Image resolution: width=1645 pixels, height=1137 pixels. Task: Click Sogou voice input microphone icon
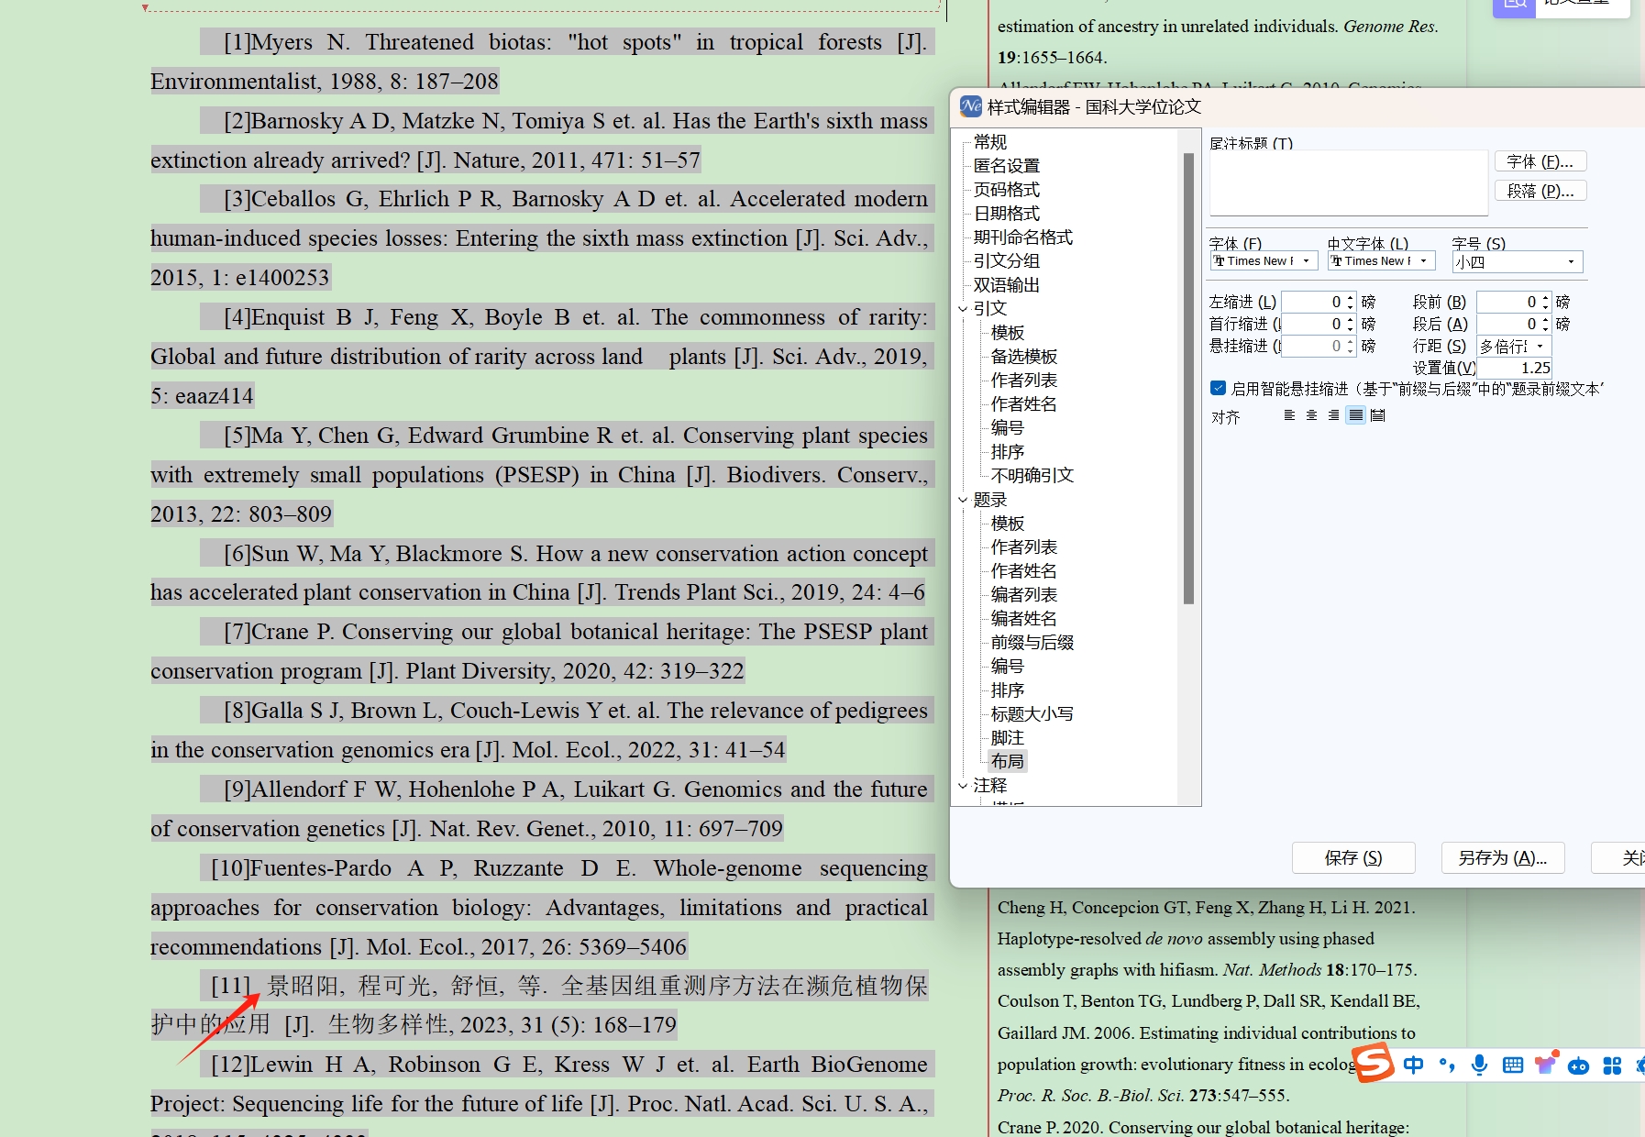click(1479, 1065)
